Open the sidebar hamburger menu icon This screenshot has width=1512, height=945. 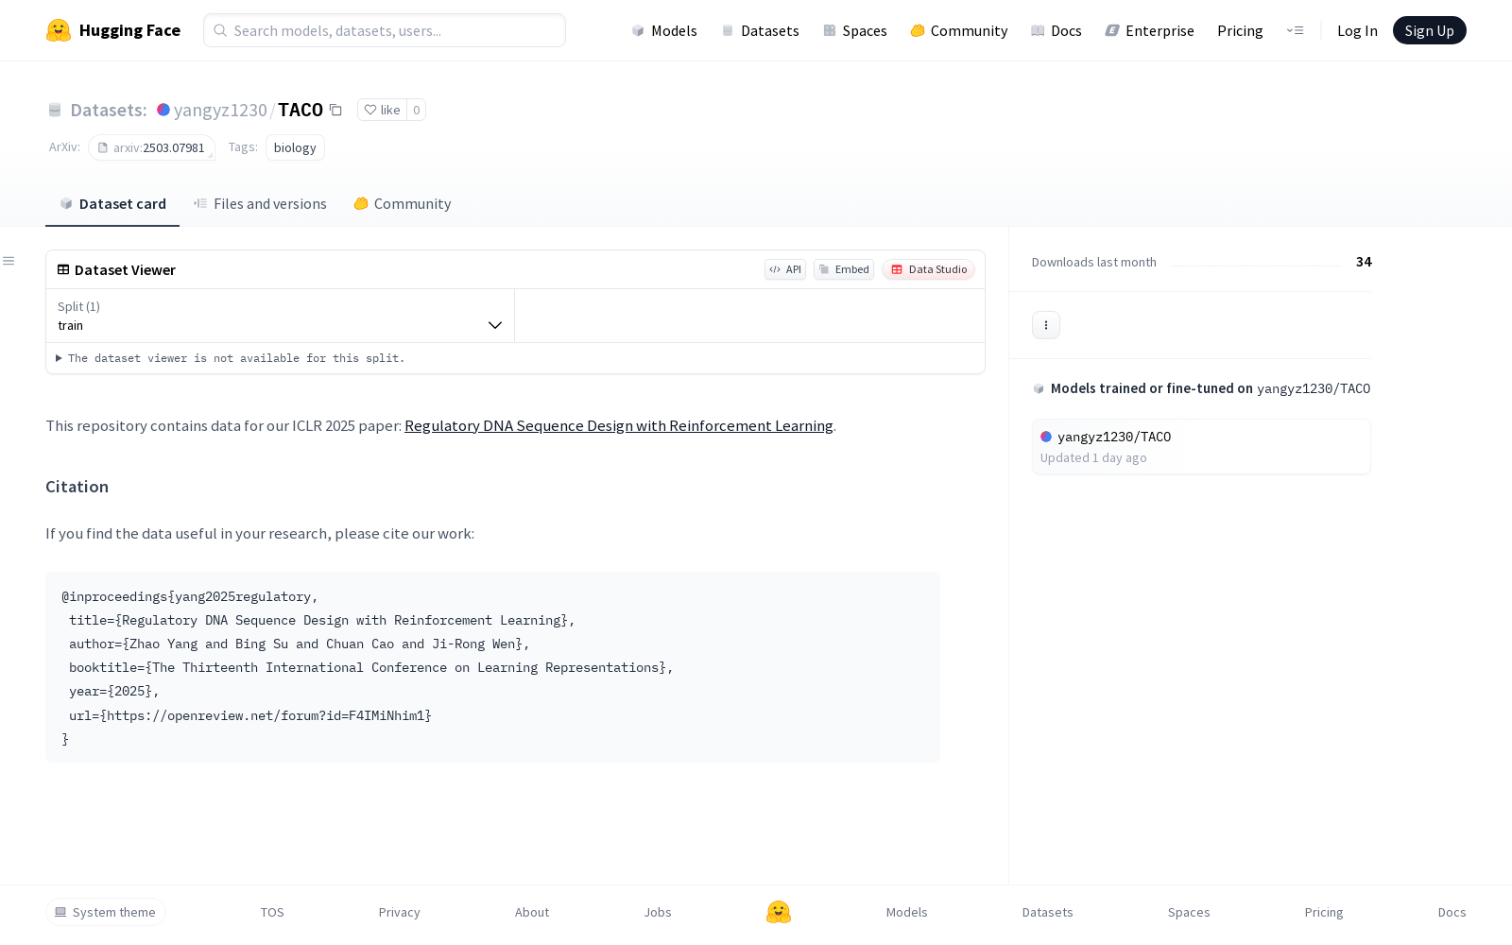(9, 261)
